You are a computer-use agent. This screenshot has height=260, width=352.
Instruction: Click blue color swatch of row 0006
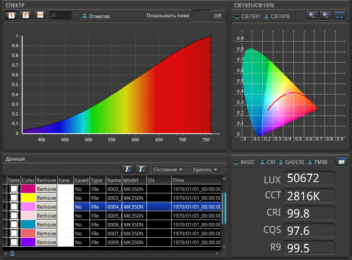pos(28,224)
